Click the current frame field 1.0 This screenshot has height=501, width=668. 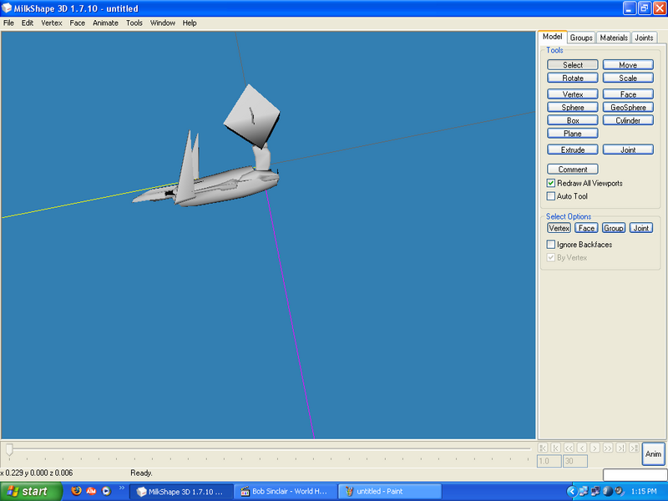(549, 461)
